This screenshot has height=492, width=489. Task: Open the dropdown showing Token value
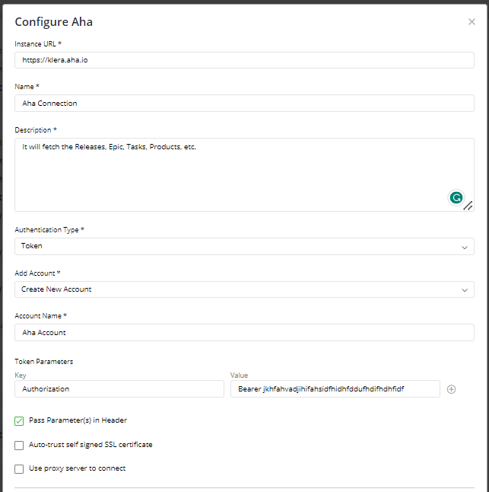click(x=244, y=246)
